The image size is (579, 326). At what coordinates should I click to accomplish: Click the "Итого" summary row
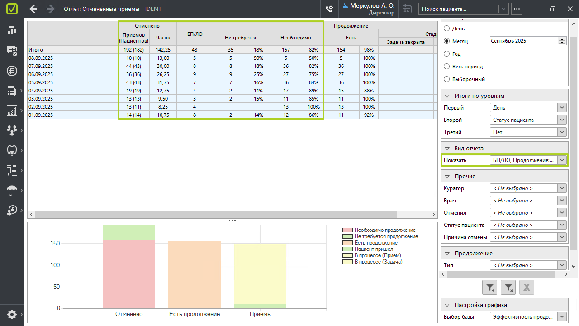coord(72,50)
